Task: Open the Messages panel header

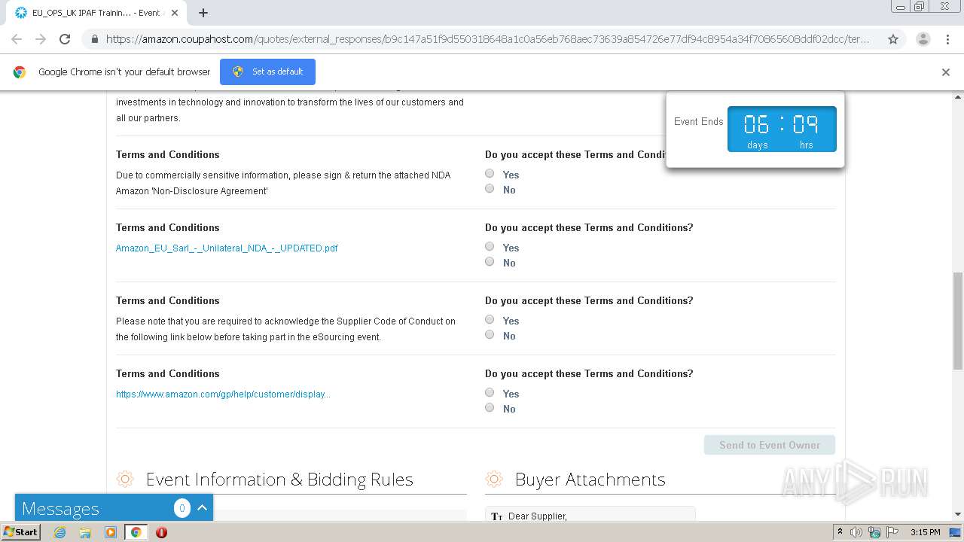Action: [114, 508]
